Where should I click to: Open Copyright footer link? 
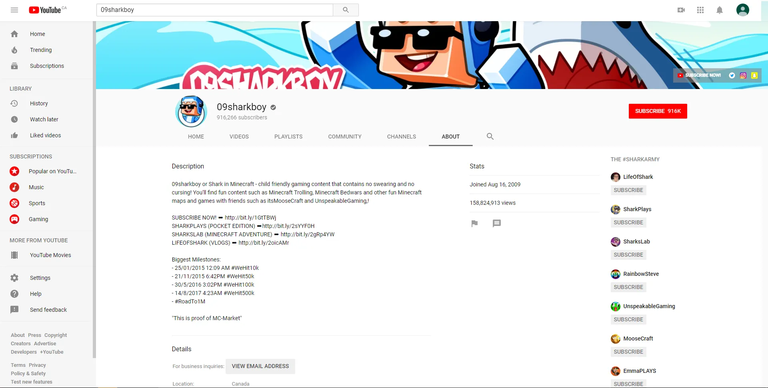point(56,335)
